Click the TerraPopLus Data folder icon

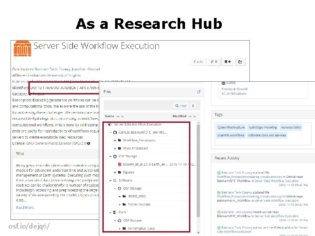[124, 229]
